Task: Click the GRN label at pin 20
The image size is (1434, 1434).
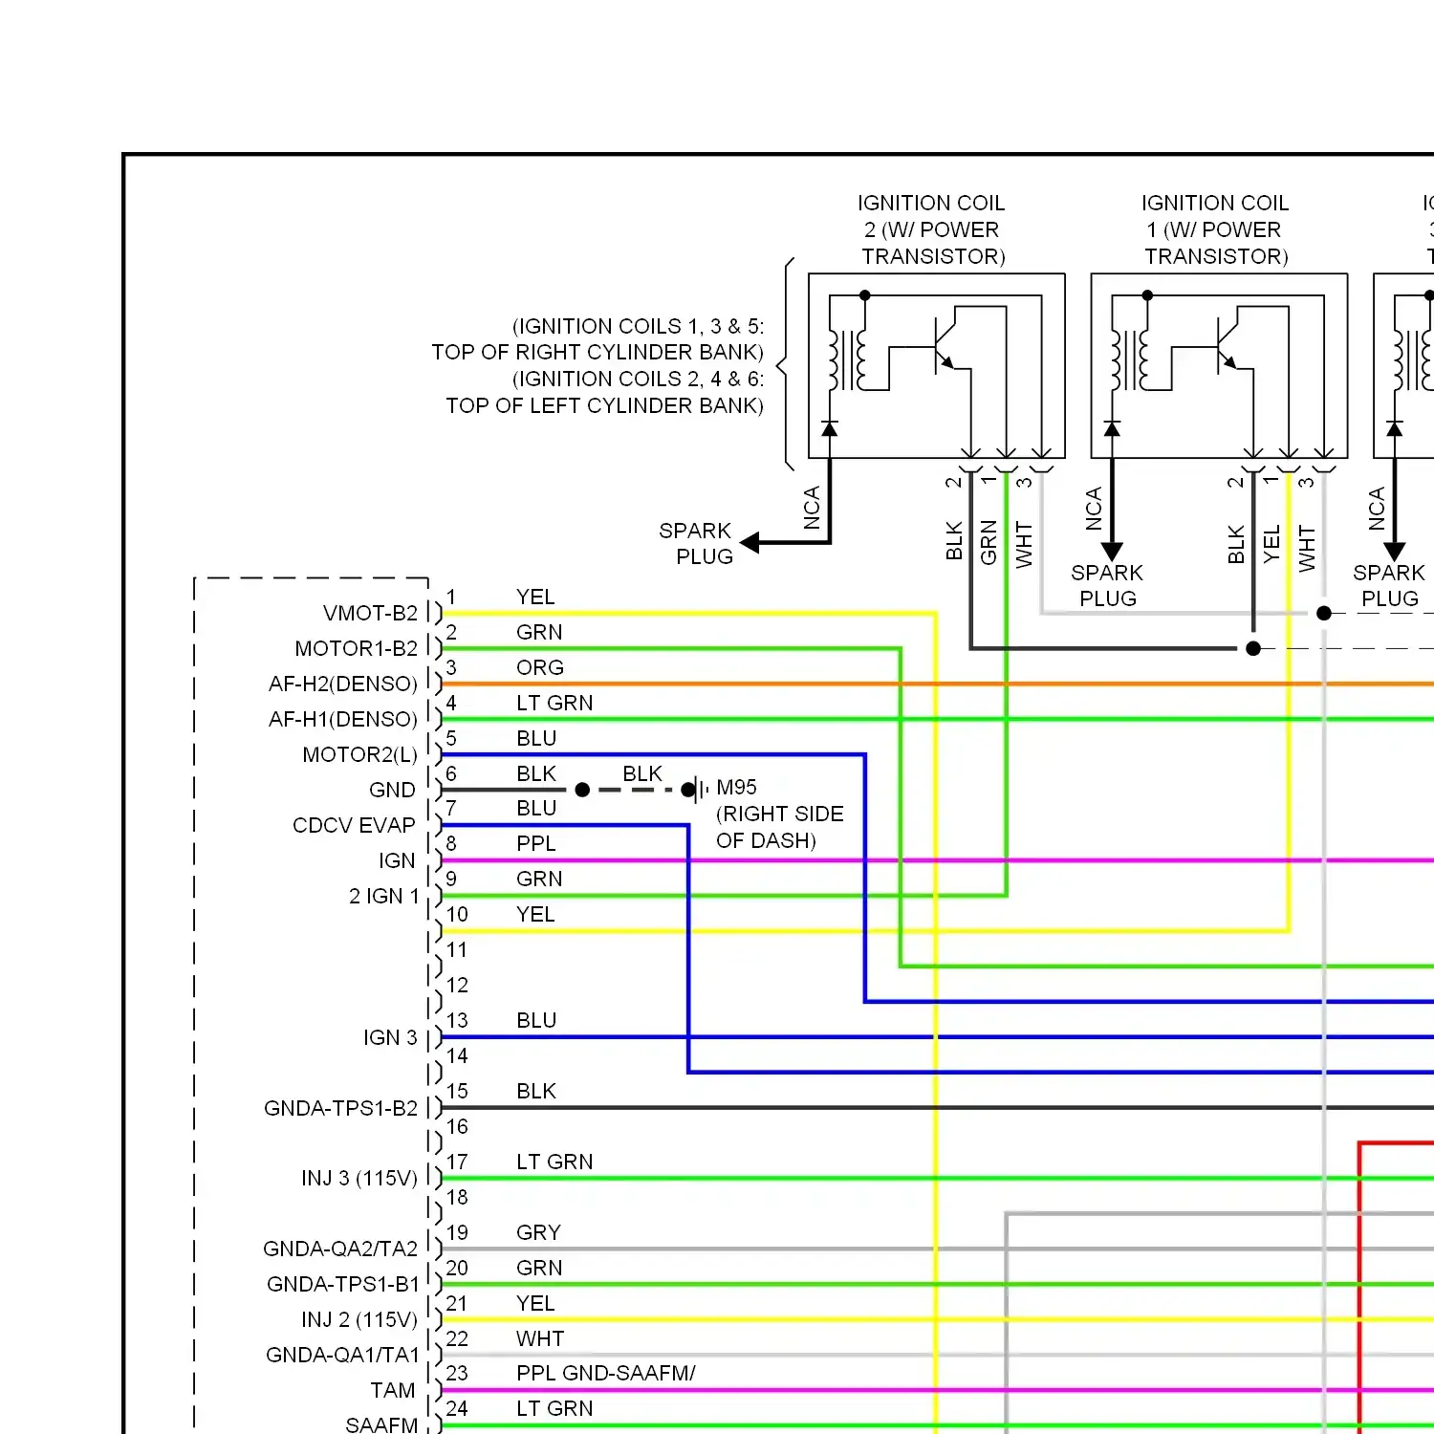Action: point(539,1268)
